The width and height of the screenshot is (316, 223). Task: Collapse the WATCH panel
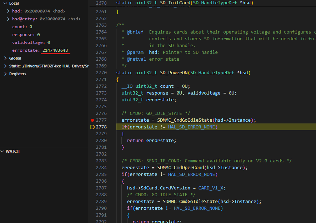[2, 152]
